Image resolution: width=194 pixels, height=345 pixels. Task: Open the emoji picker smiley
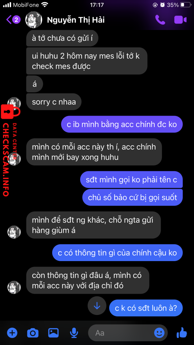159,333
